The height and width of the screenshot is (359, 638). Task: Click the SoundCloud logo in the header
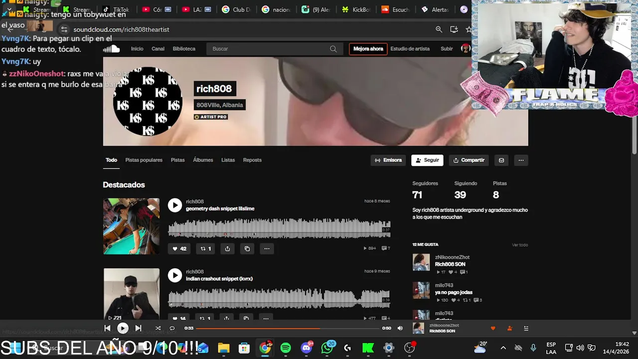pos(111,49)
